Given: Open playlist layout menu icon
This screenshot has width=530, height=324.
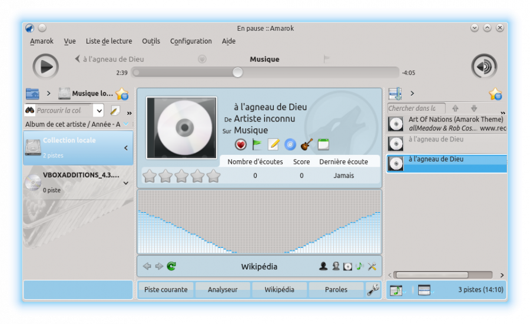Looking at the screenshot, I should click(x=424, y=290).
